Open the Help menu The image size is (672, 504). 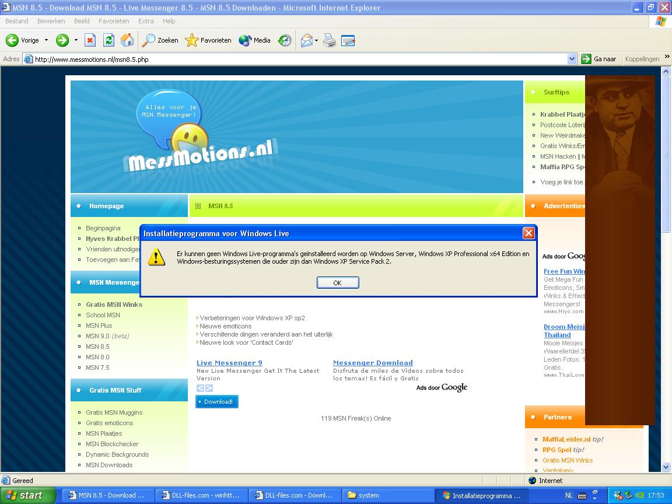coord(169,21)
